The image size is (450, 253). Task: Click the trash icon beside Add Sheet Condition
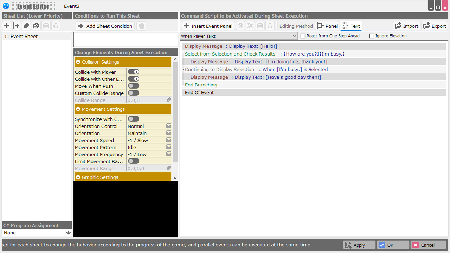click(141, 26)
